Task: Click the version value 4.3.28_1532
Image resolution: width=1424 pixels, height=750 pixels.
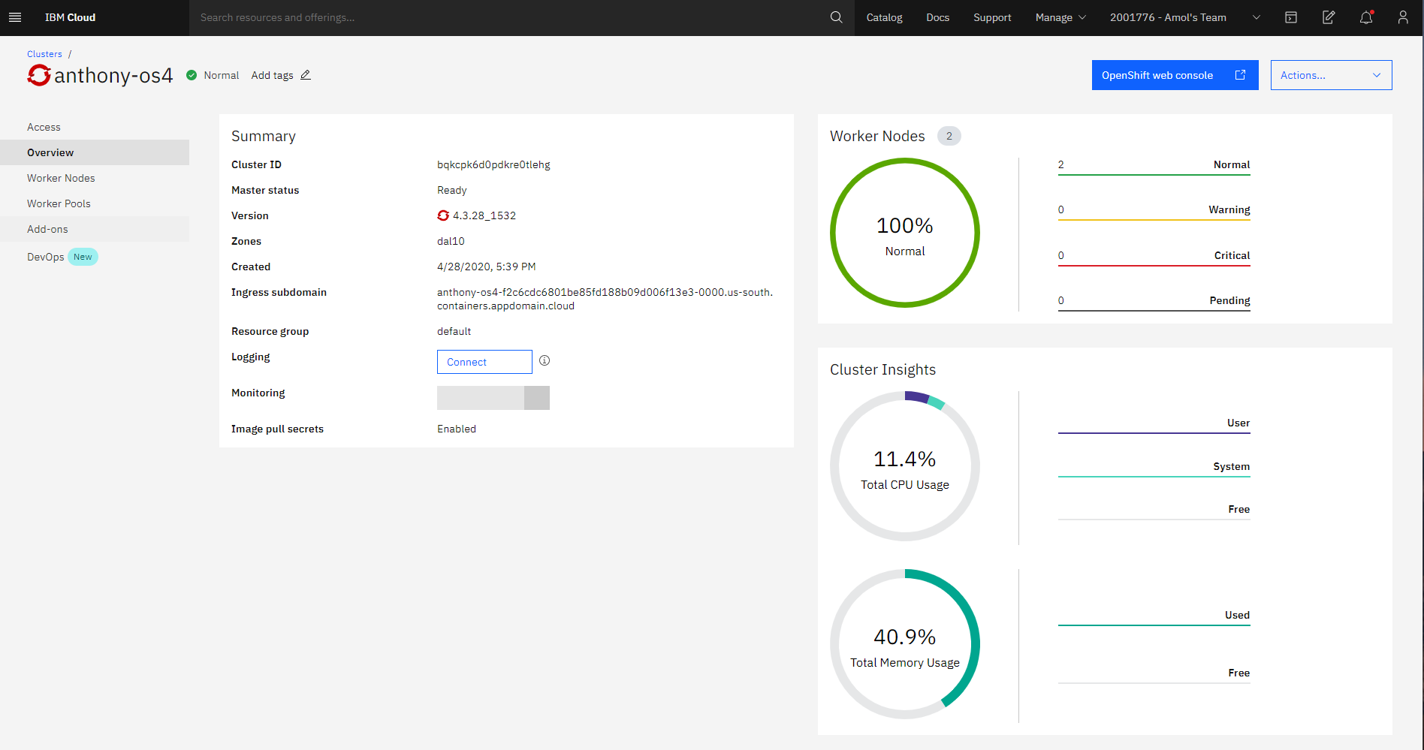Action: (x=484, y=215)
